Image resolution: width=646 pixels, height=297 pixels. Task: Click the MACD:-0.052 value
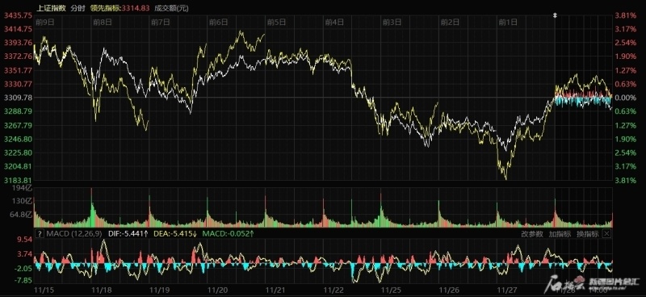228,234
